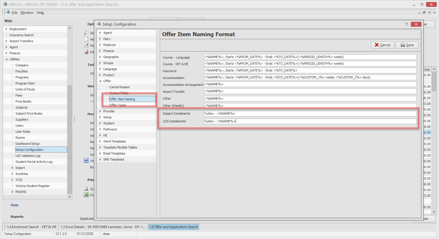Collapse the Offer node in configuration tree
Image resolution: width=439 pixels, height=239 pixels.
tap(100, 81)
